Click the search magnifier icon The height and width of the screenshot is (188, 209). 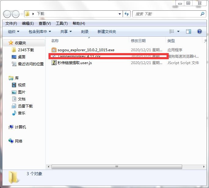pyautogui.click(x=202, y=14)
